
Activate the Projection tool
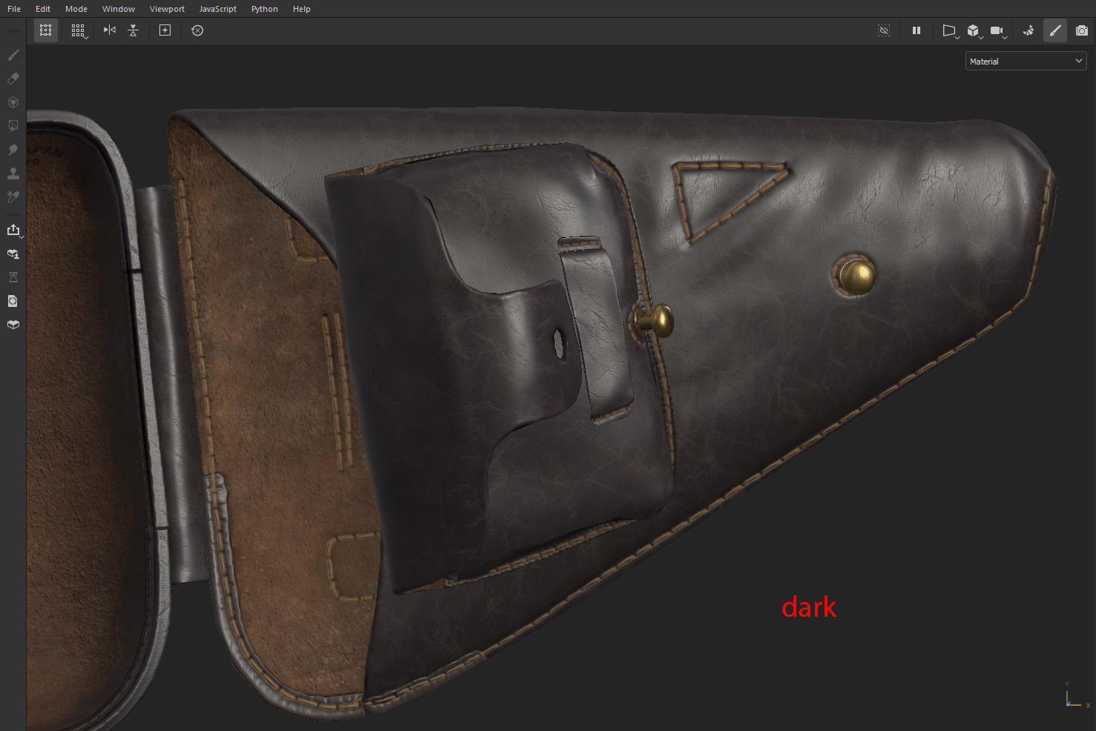tap(13, 102)
